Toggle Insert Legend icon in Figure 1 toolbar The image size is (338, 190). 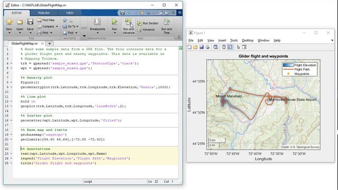tap(230, 47)
